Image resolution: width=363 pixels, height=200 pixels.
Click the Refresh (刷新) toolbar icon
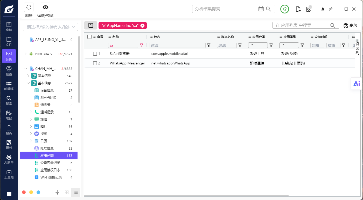(29, 7)
